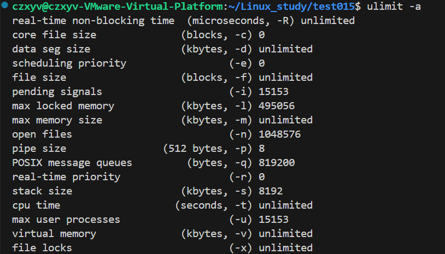Click "unlimited" in the data seg size row
Screen dimensions: 445x254
click(285, 49)
